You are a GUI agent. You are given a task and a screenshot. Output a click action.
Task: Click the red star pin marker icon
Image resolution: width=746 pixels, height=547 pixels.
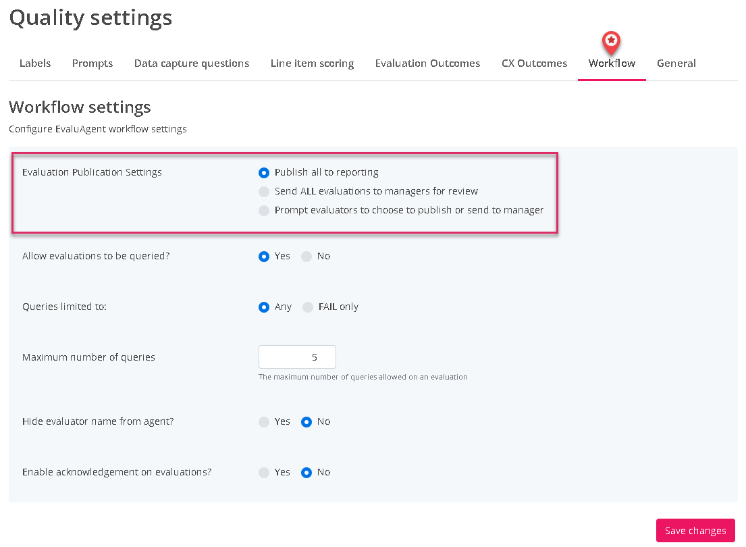click(611, 42)
